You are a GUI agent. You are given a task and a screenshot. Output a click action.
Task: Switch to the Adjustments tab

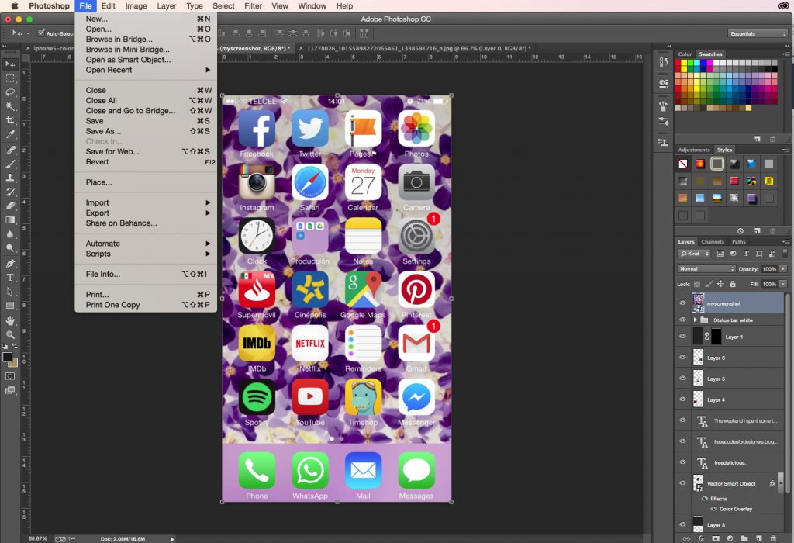click(694, 150)
